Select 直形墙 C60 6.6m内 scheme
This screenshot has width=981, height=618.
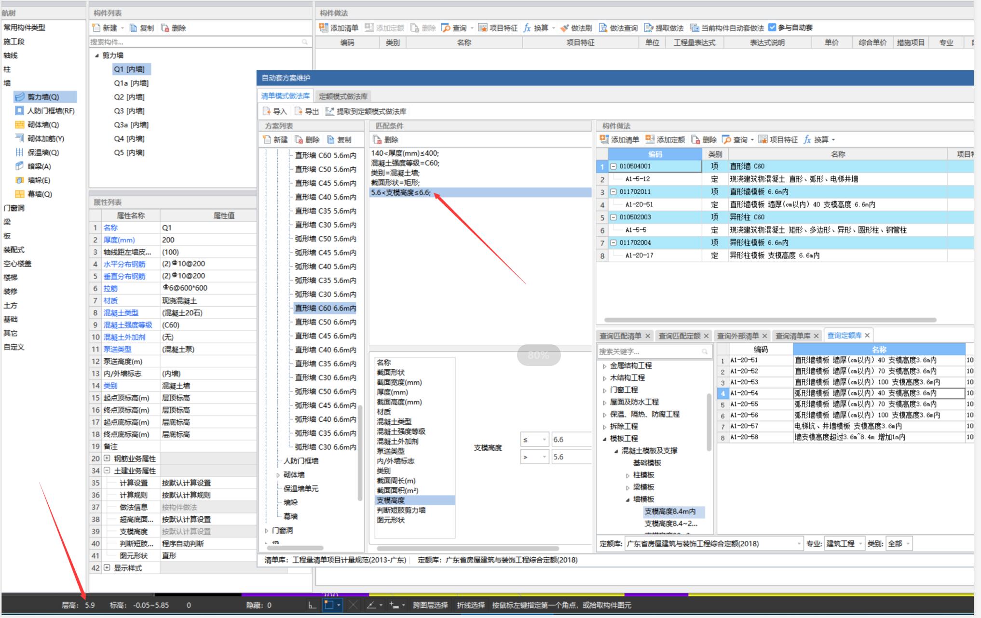click(326, 308)
